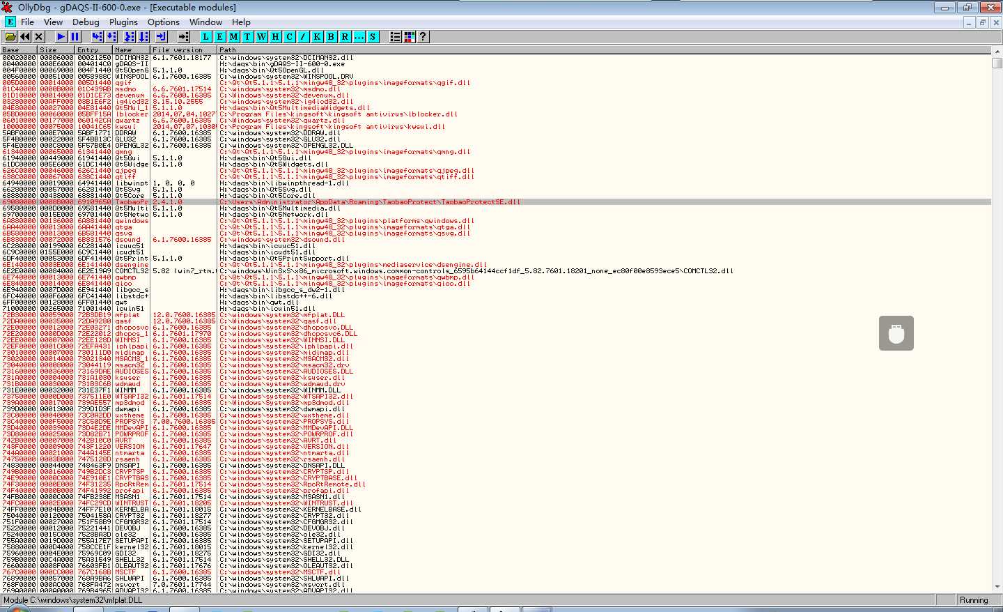Show References window (R button)
The height and width of the screenshot is (612, 1003).
pyautogui.click(x=345, y=36)
